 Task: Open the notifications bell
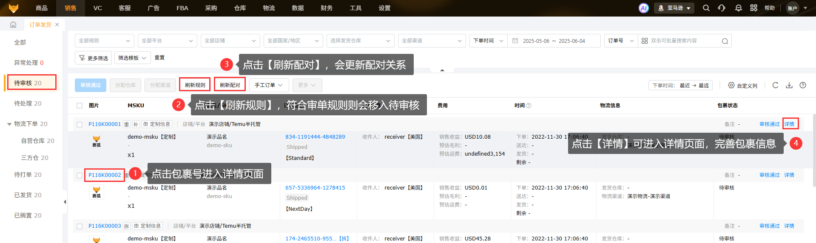coord(739,8)
